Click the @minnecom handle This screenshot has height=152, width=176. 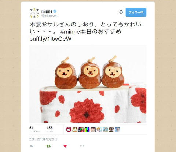click(x=50, y=15)
